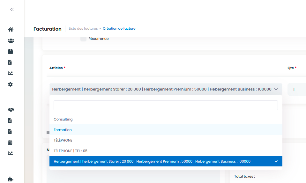Open the upper chart line icon
306x183 pixels.
pos(10,73)
